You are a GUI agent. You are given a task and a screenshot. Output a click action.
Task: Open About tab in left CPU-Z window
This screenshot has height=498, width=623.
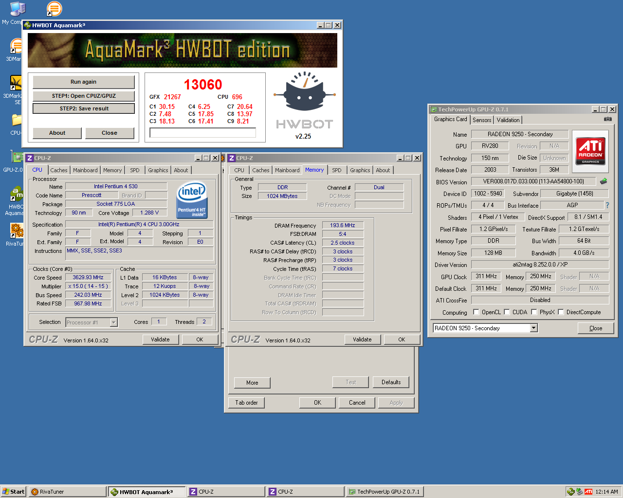(x=181, y=170)
